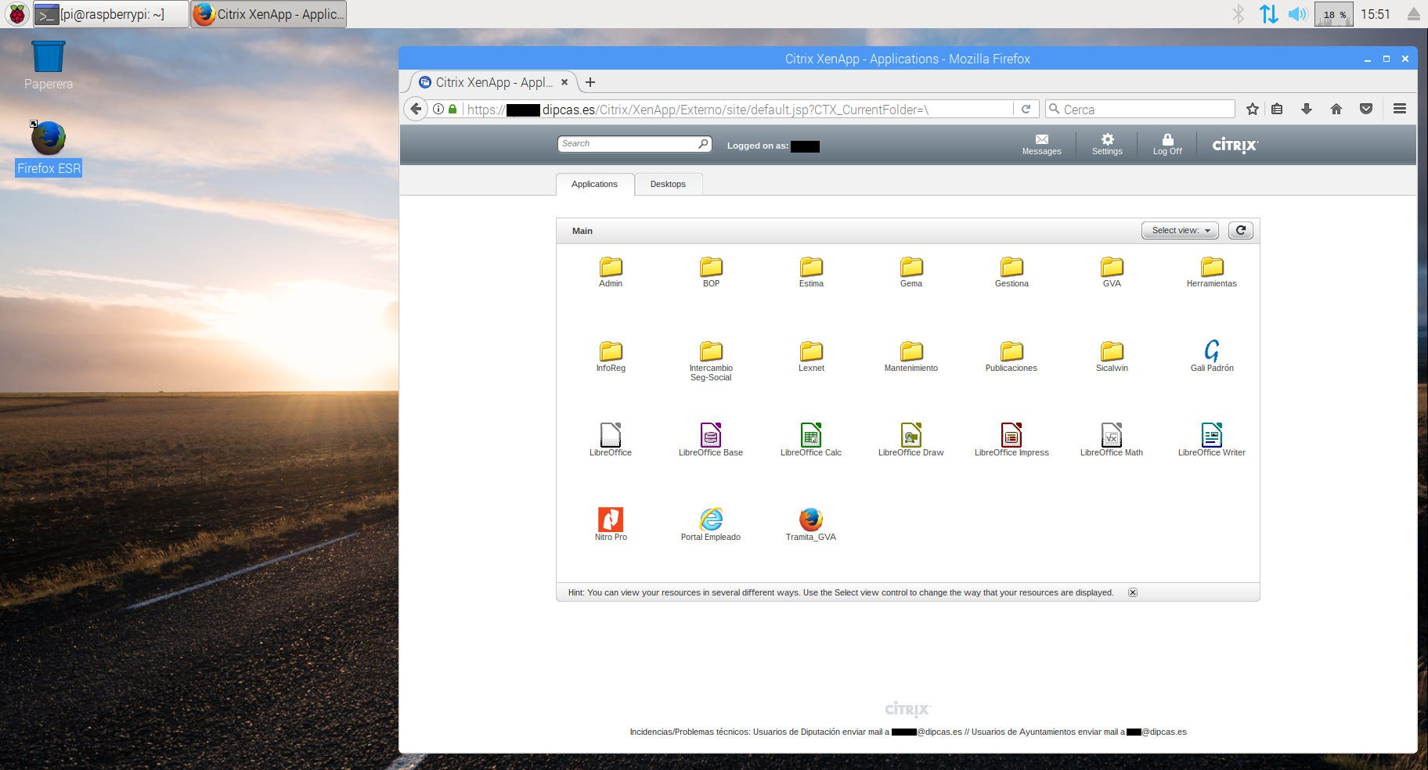Launch LibreOffice Writer
Screen dimensions: 1428x770
point(1212,440)
